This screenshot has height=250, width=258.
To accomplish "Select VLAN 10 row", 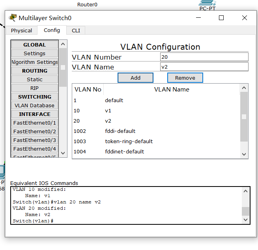I will pos(156,110).
